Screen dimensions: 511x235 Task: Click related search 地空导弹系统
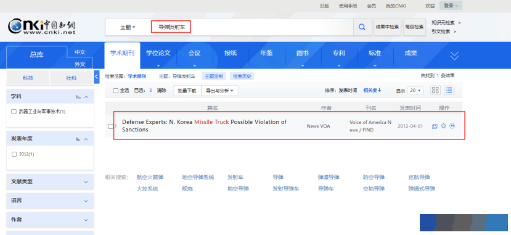tap(198, 177)
